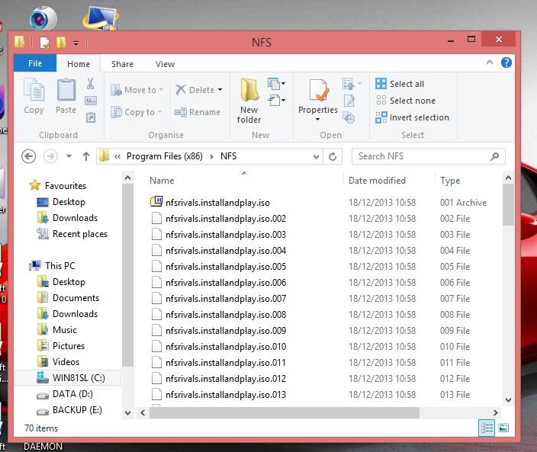Switch to Large icons view in status bar

point(503,428)
